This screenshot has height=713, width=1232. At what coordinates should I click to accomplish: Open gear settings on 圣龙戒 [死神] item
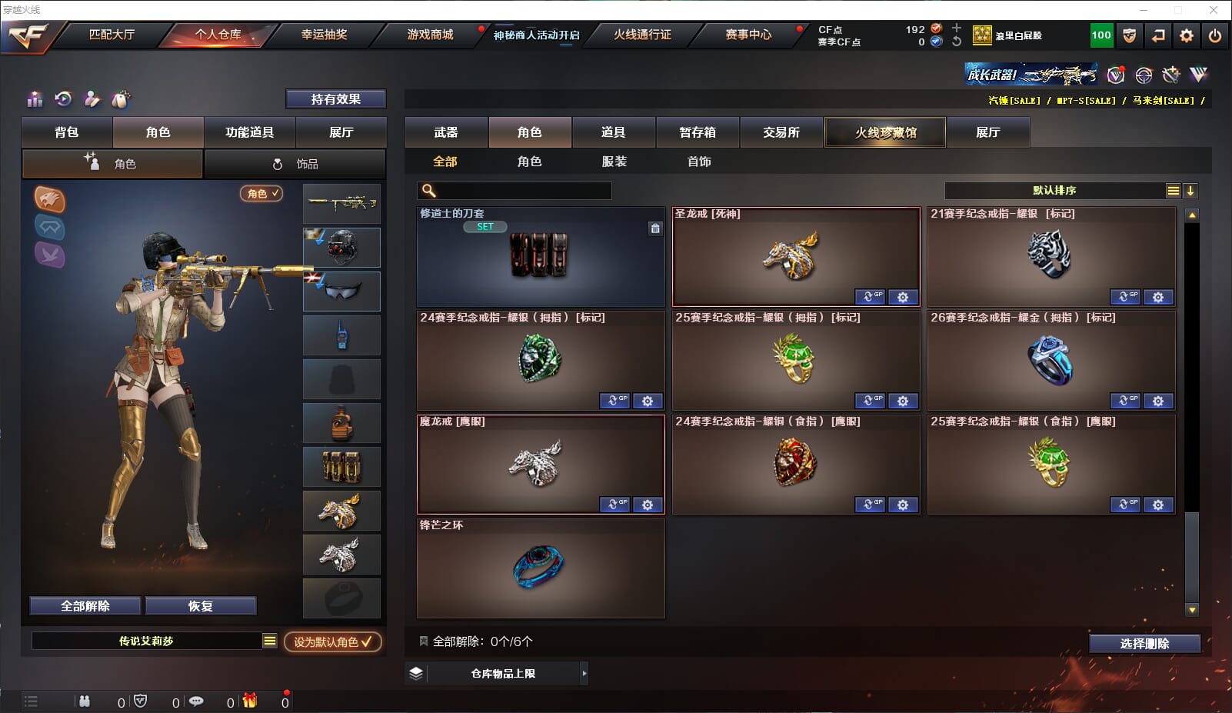[903, 297]
